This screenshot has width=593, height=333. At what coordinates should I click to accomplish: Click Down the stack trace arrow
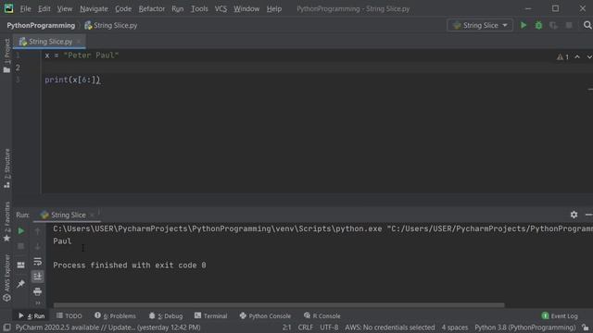(x=37, y=246)
